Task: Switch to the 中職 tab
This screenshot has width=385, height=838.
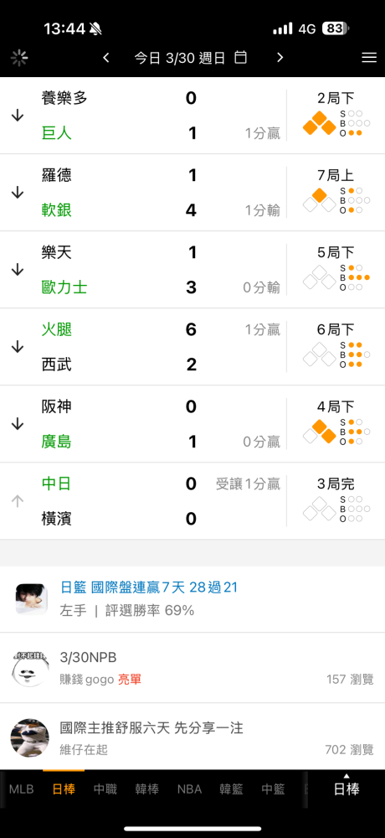Action: (x=105, y=789)
